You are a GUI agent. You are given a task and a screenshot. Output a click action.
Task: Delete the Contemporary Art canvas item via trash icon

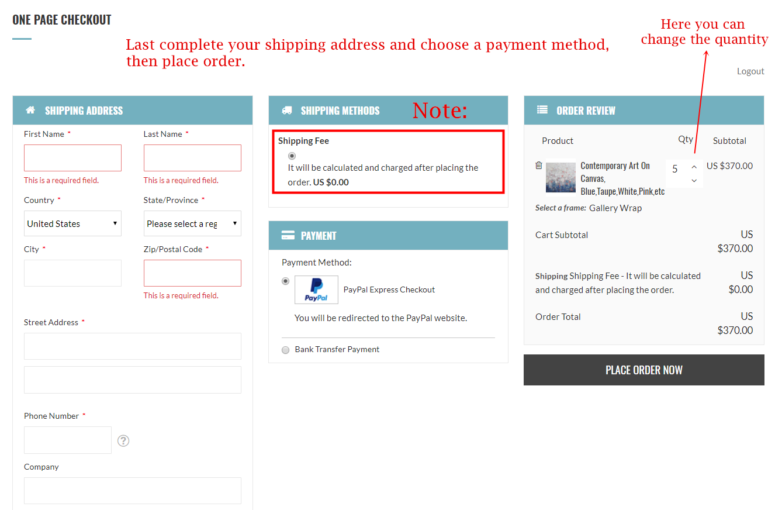pos(538,165)
